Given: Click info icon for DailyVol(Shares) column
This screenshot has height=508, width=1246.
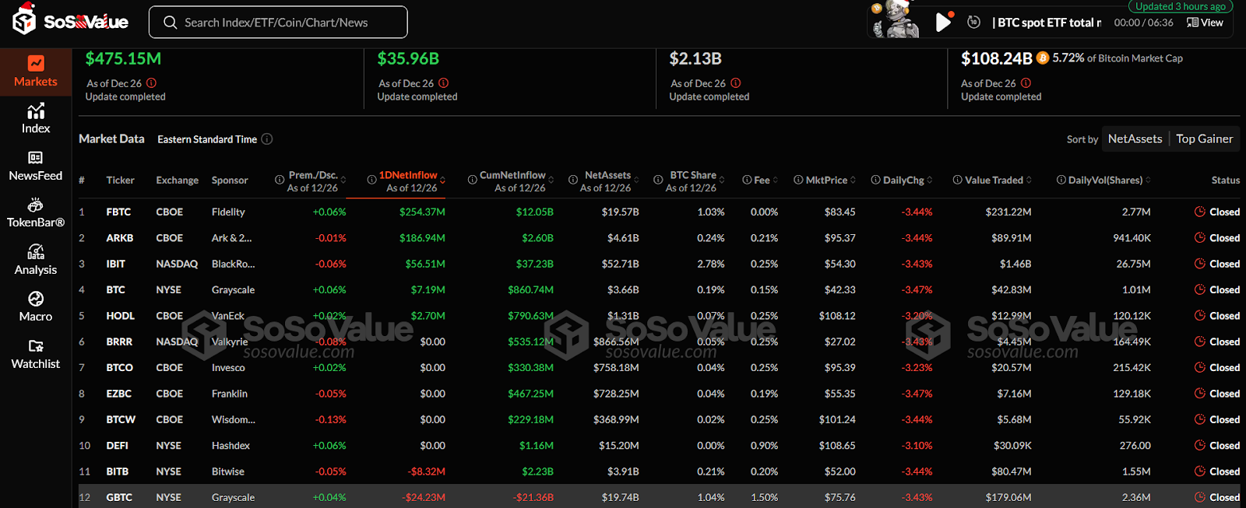Looking at the screenshot, I should click(x=1061, y=180).
